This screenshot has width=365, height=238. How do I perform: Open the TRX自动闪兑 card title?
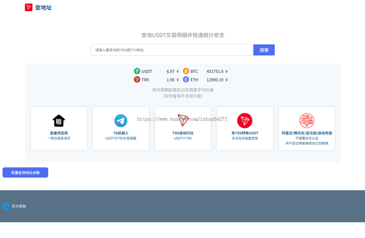pos(183,133)
